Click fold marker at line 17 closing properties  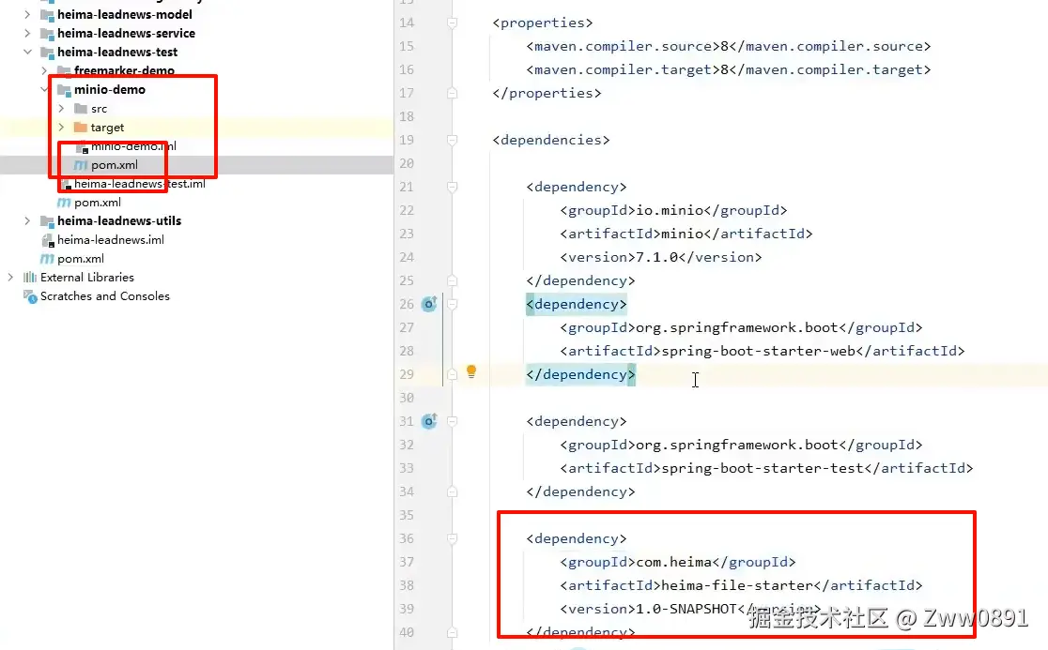tap(452, 93)
